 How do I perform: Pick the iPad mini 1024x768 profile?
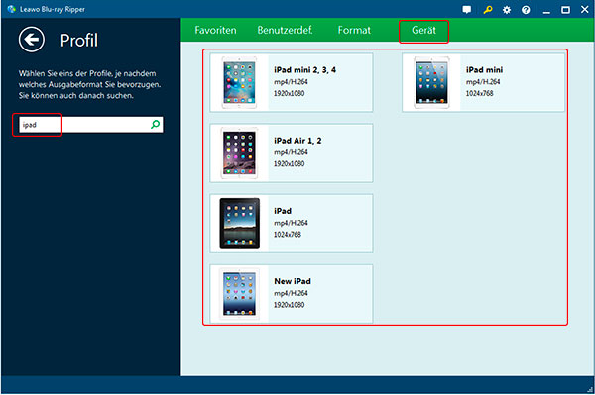[484, 82]
